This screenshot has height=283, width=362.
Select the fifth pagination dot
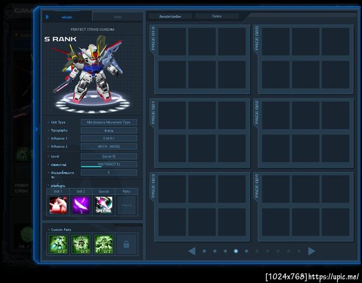coord(246,251)
